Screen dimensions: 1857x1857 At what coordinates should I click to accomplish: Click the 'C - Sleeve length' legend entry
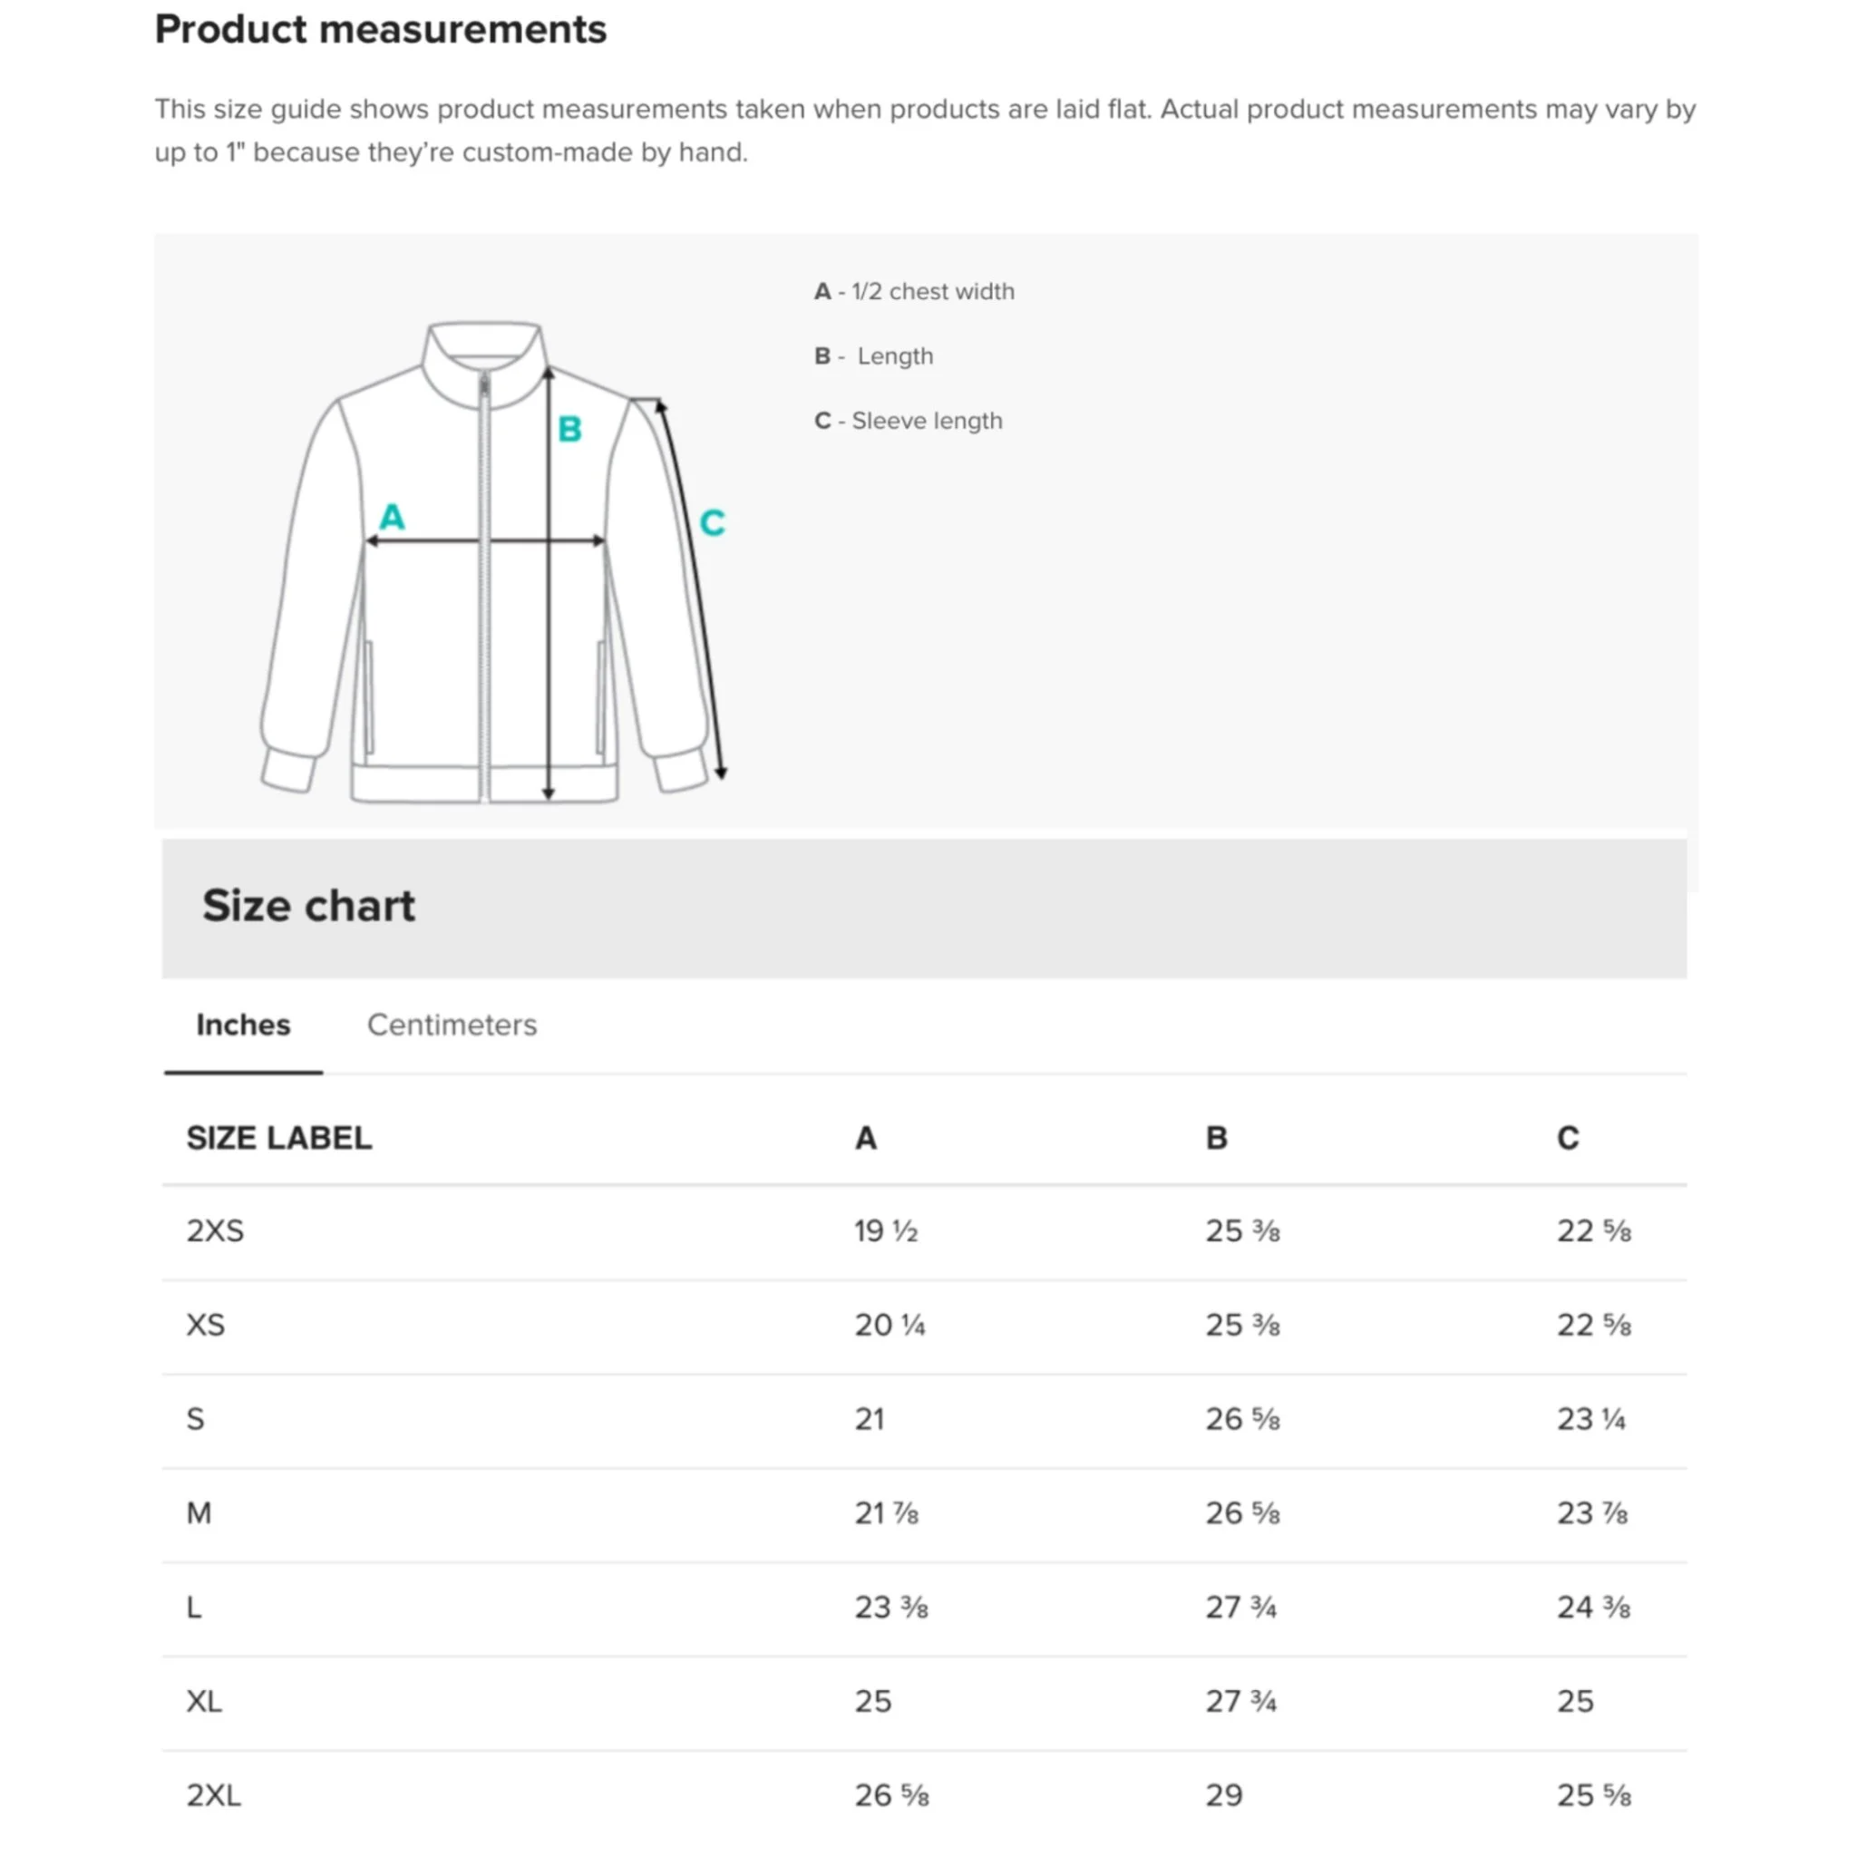click(909, 421)
